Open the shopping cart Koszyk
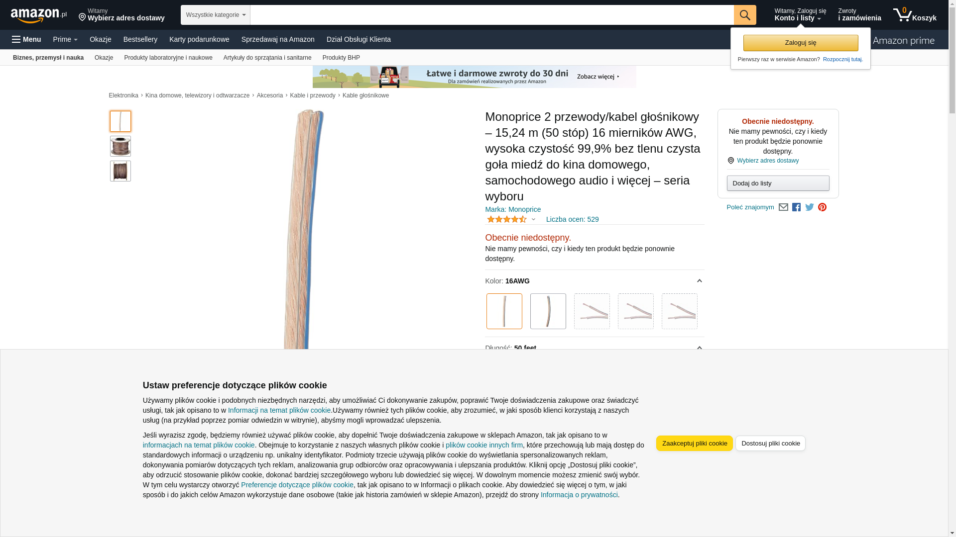 coord(914,15)
